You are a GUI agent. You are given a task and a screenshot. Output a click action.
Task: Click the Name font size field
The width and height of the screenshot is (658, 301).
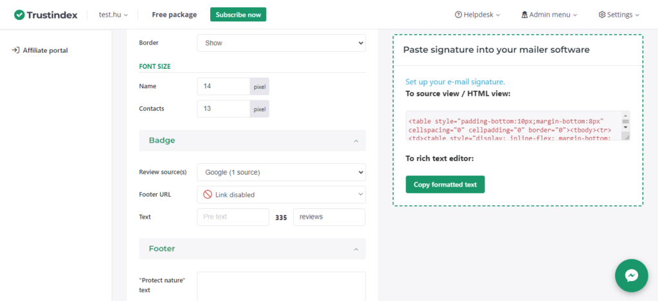coord(223,86)
